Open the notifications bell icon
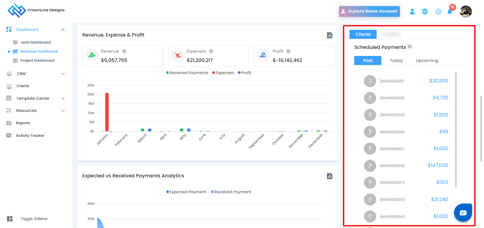 [450, 12]
